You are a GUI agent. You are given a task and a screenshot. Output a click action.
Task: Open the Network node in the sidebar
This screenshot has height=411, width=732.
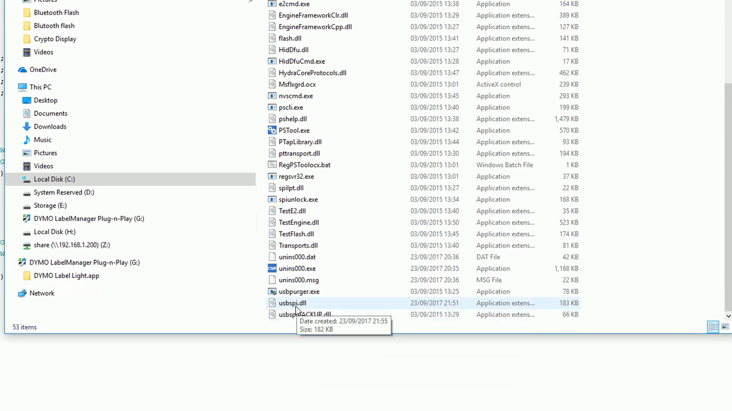[x=42, y=293]
